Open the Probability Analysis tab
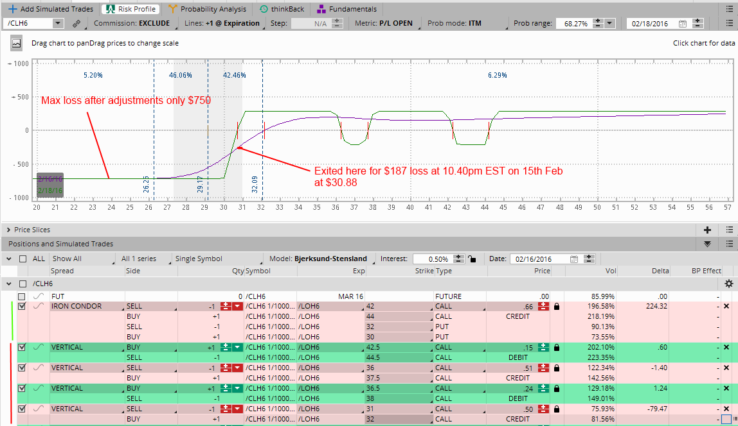Viewport: 738px width, 426px height. click(207, 9)
